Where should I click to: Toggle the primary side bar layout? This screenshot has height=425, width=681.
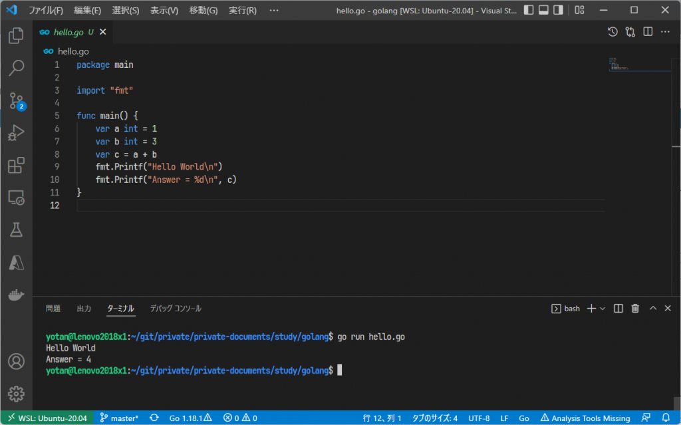[x=529, y=10]
